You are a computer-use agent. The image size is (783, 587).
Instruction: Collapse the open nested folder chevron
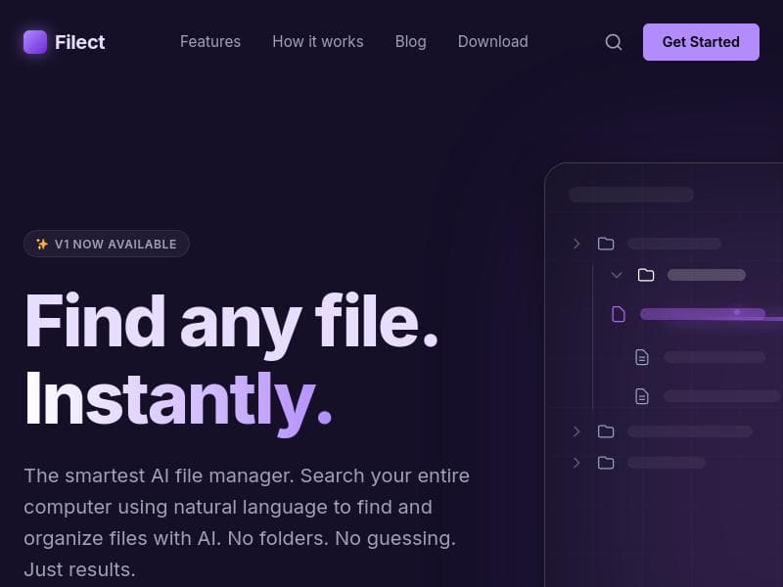pyautogui.click(x=617, y=275)
